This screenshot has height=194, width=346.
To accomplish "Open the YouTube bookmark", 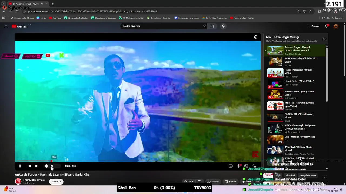I will pos(55,18).
